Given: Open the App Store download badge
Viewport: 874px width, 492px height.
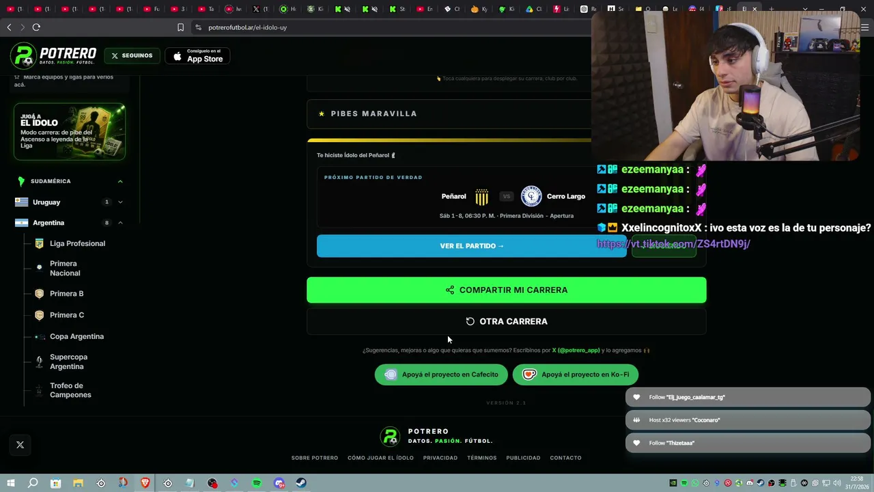Looking at the screenshot, I should click(x=197, y=56).
